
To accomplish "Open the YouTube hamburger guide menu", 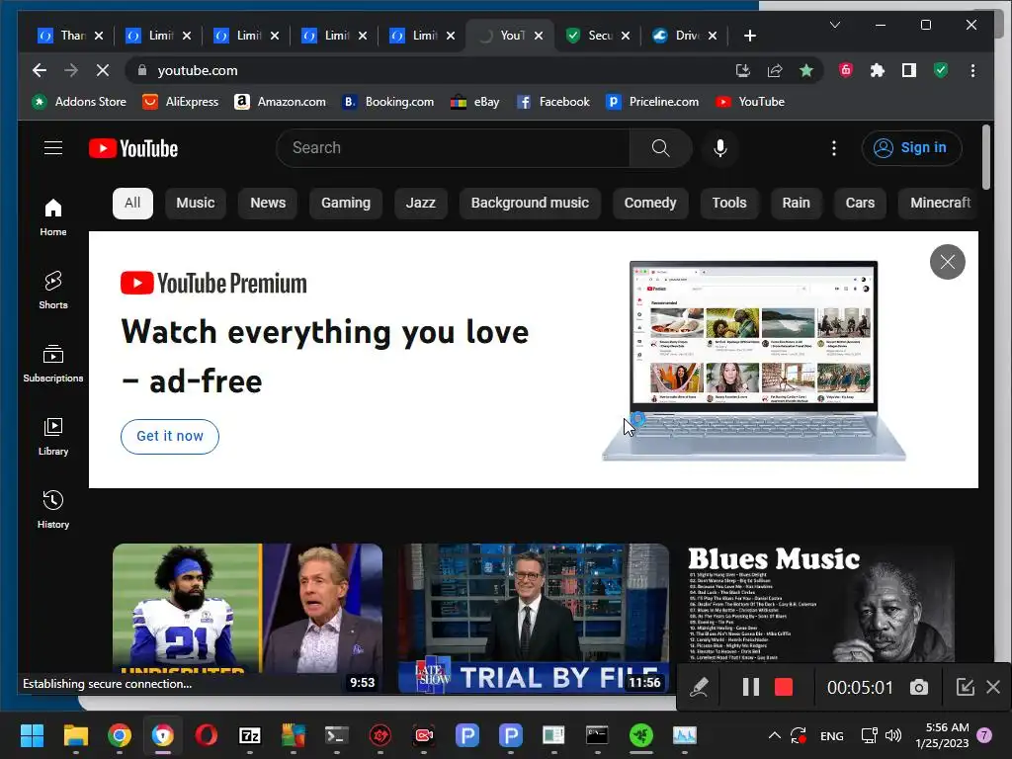I will point(53,148).
